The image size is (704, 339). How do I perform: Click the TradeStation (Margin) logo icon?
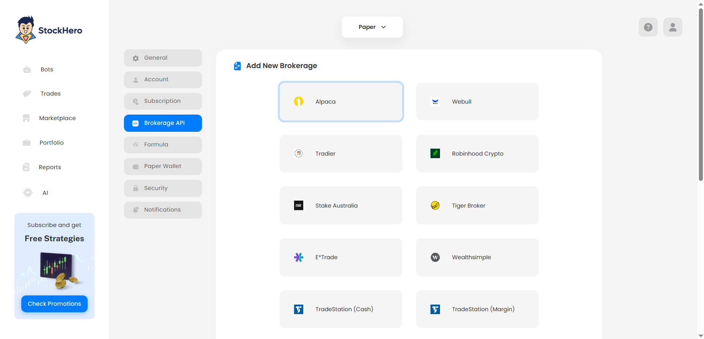(435, 309)
